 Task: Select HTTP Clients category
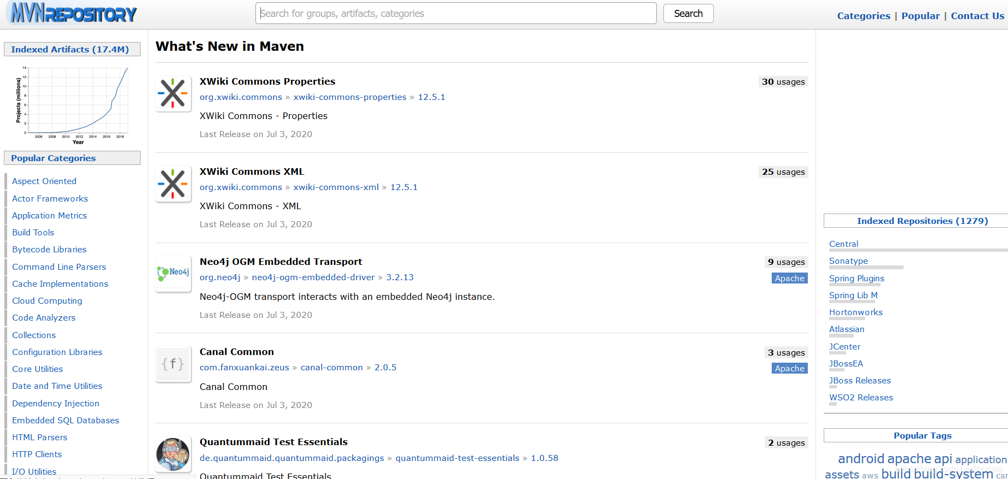pyautogui.click(x=37, y=454)
